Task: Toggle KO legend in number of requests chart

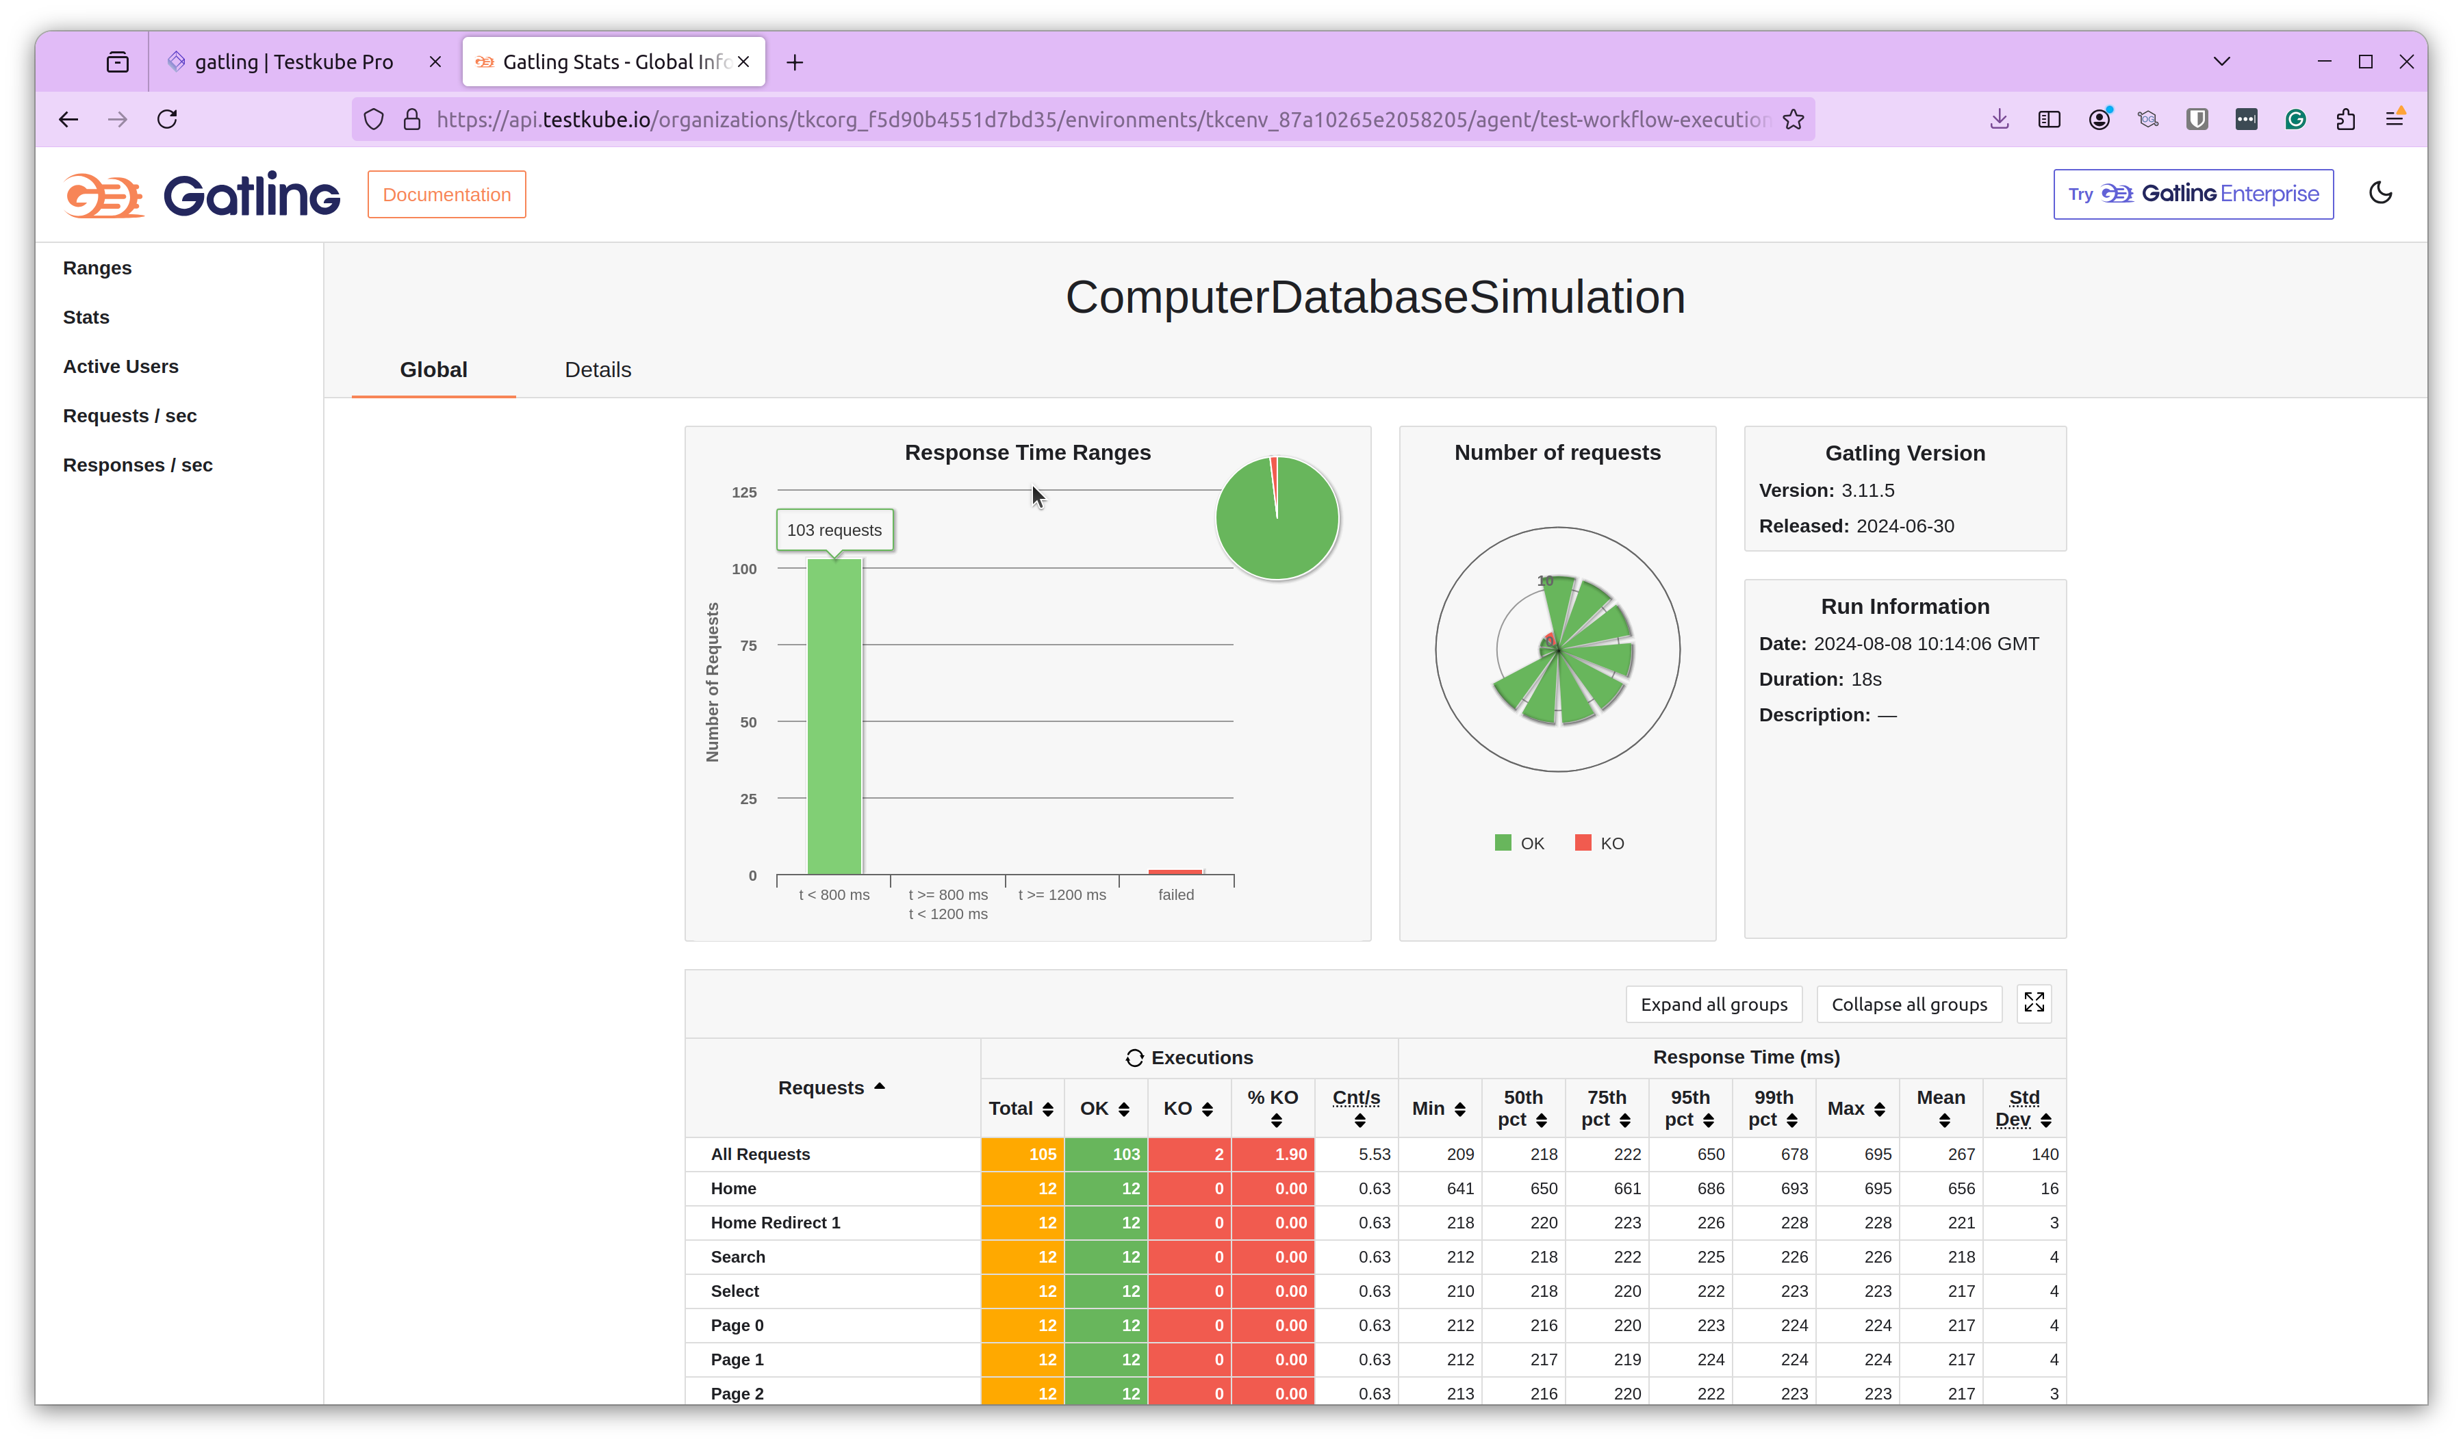Action: (1600, 842)
